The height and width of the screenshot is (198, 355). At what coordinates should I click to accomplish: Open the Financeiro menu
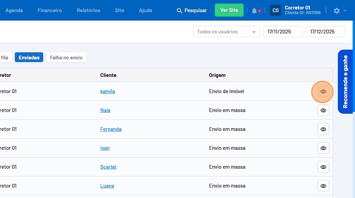pos(50,10)
